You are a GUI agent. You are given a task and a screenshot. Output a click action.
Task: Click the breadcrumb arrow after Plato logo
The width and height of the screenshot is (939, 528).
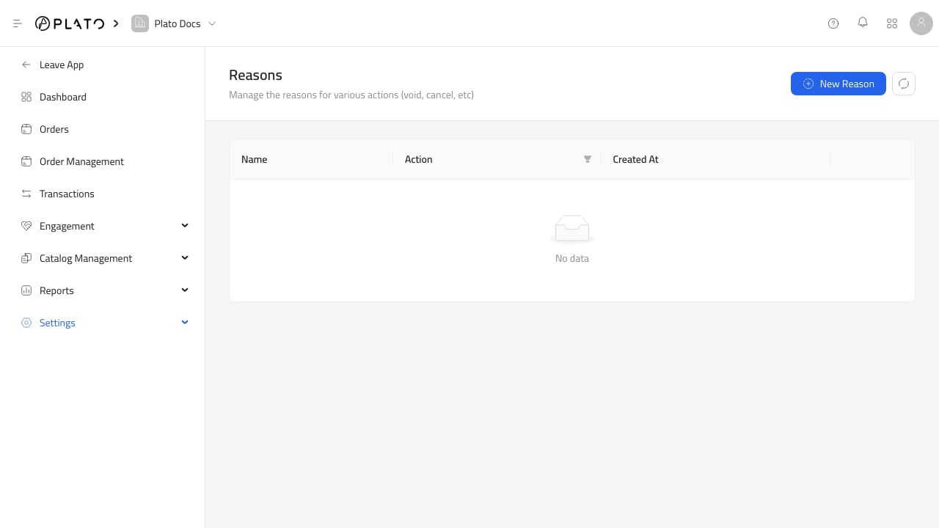click(116, 23)
